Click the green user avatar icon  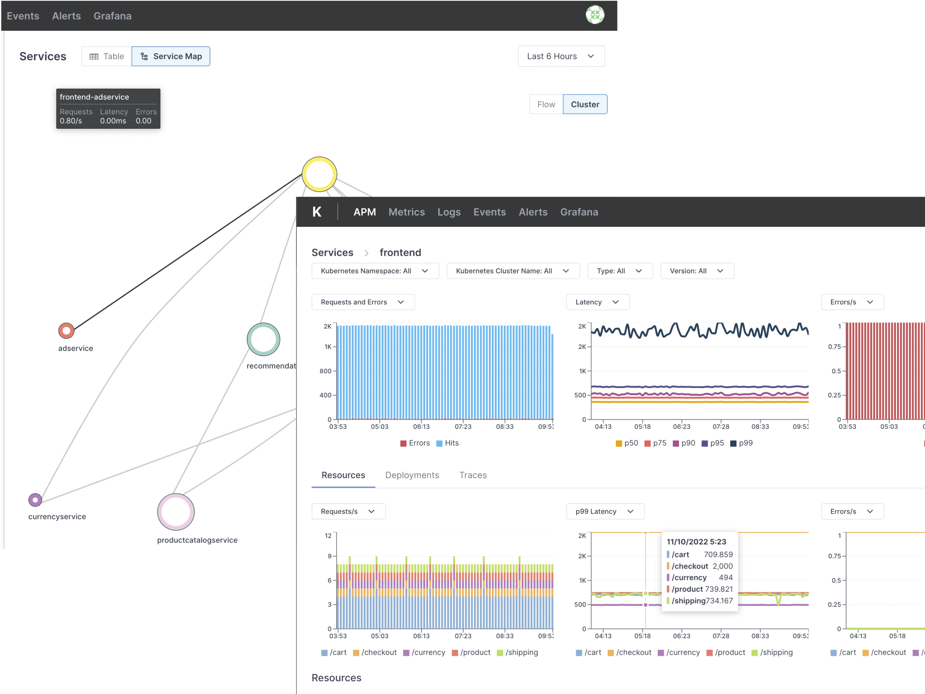[x=594, y=15]
